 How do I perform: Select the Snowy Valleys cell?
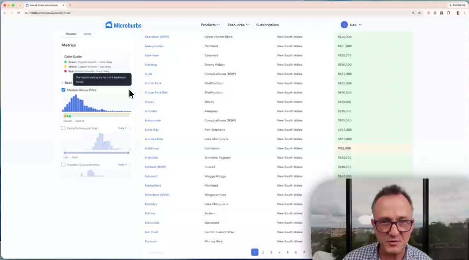click(214, 65)
